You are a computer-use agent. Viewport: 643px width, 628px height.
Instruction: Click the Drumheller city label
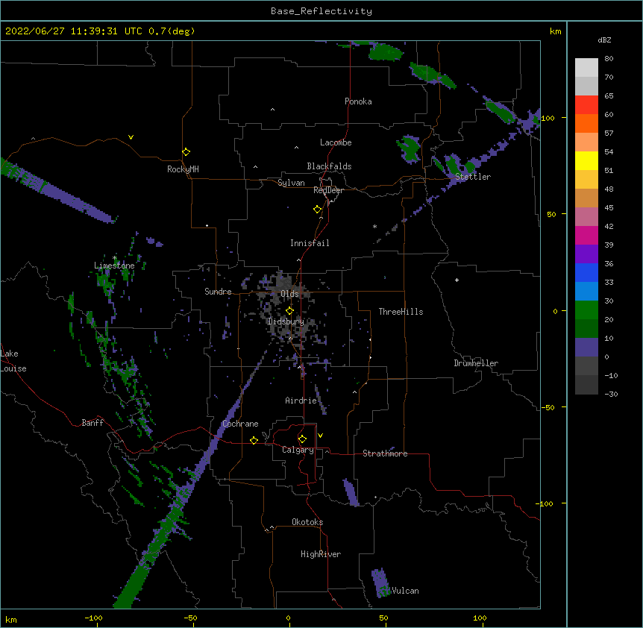[476, 363]
